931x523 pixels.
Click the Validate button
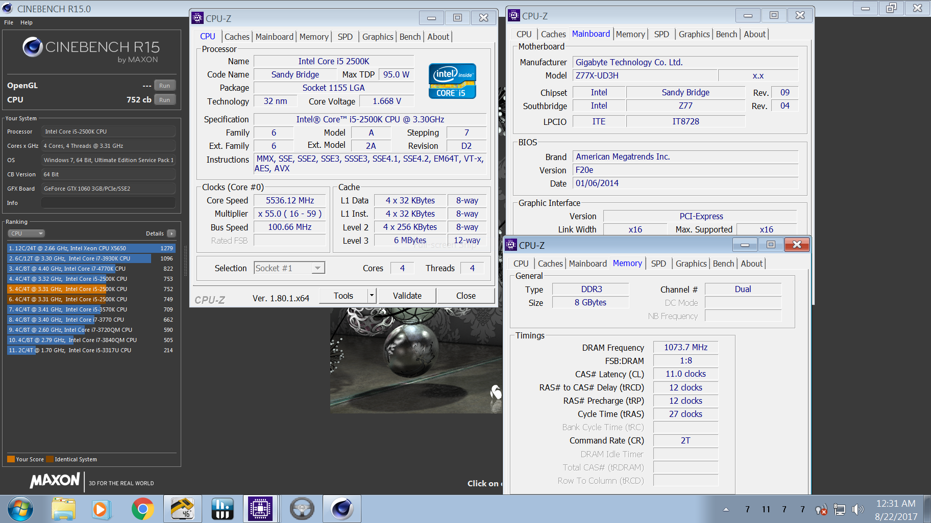pos(407,296)
